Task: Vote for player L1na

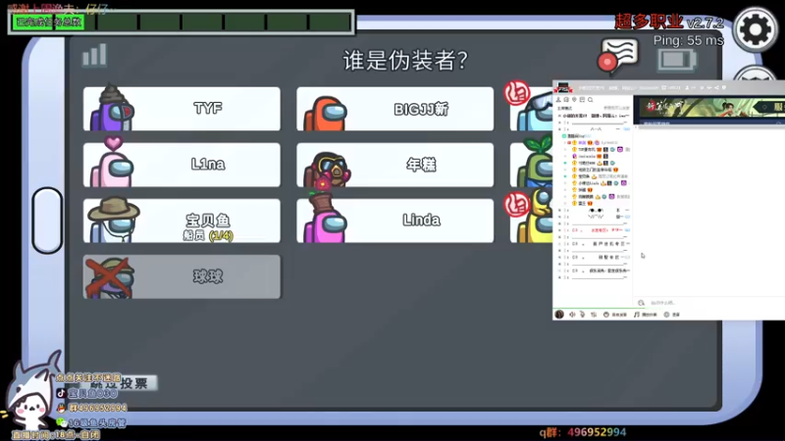Action: [182, 165]
